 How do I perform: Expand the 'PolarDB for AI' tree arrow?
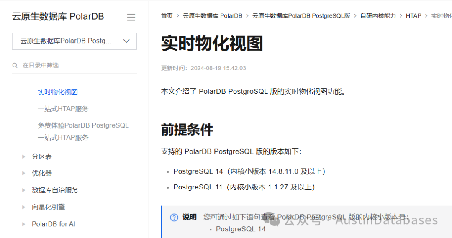(23, 224)
